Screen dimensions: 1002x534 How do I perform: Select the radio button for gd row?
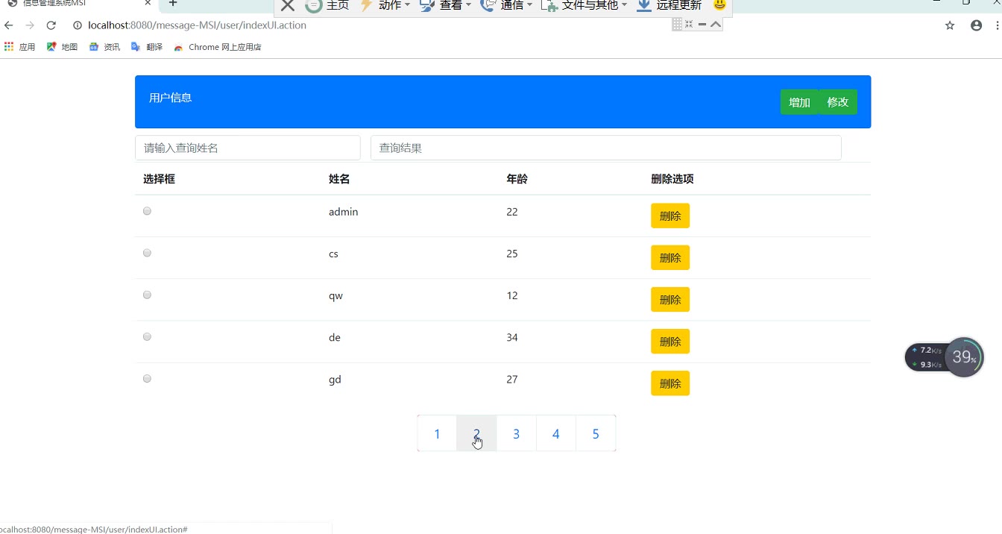point(147,378)
